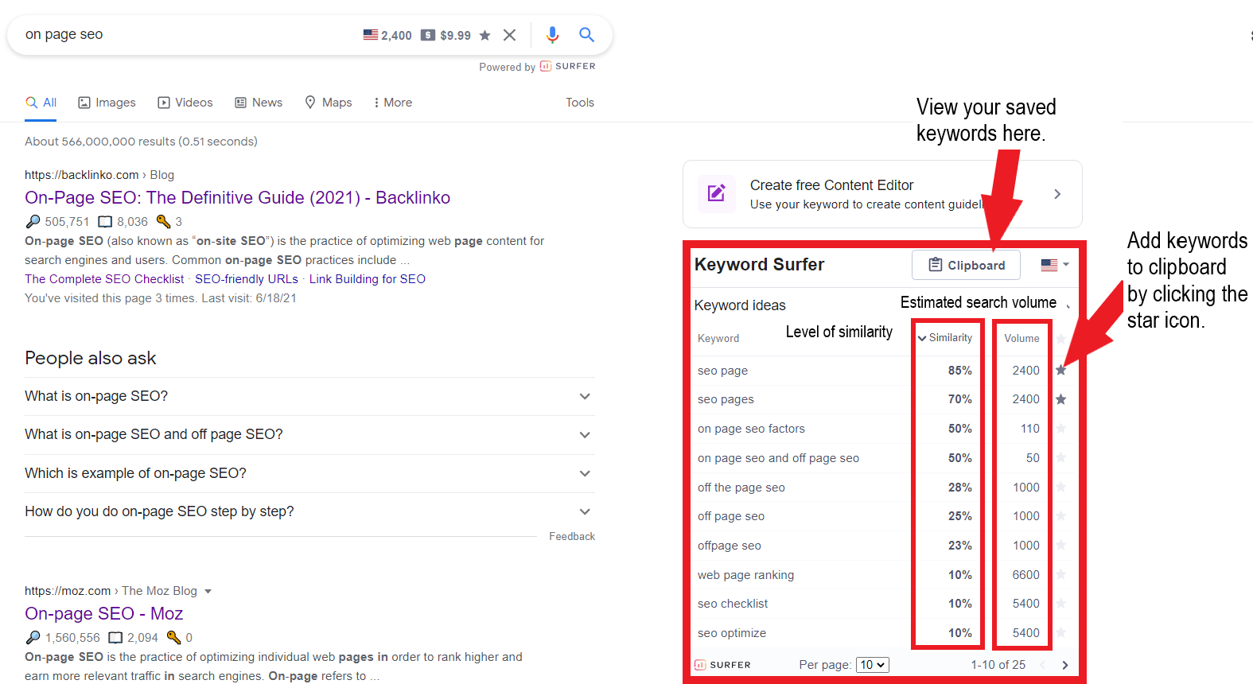Switch to Videos tab
Viewport: 1253px width, 684px height.
185,103
